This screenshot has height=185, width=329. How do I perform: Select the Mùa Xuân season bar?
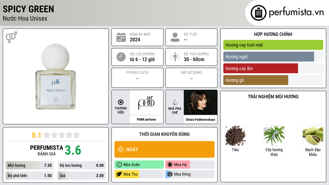point(139,165)
